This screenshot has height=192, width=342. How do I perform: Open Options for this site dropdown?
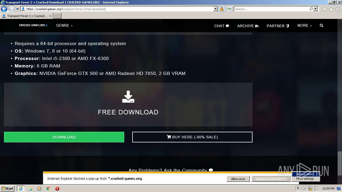(x=271, y=179)
